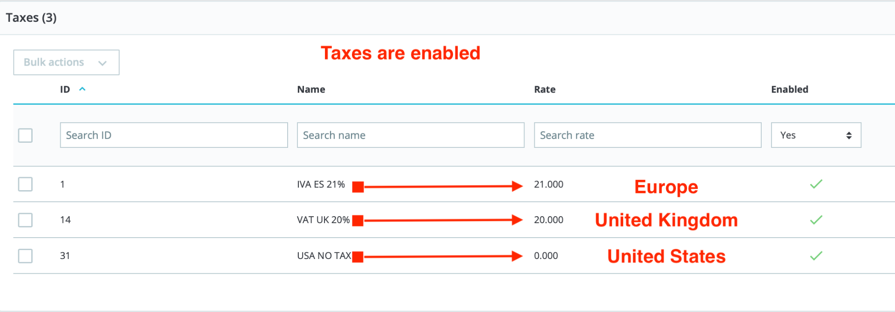Select the checkbox for tax ID 14
895x312 pixels.
pos(25,220)
